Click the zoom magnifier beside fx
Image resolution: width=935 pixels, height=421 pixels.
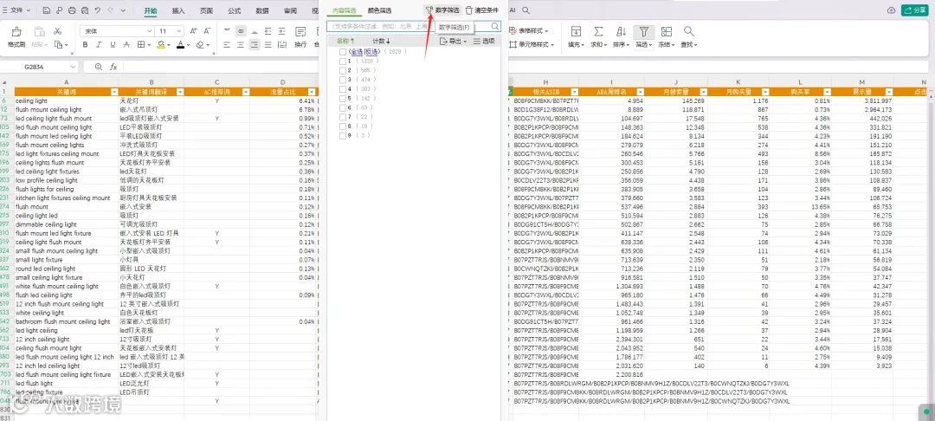click(x=99, y=68)
